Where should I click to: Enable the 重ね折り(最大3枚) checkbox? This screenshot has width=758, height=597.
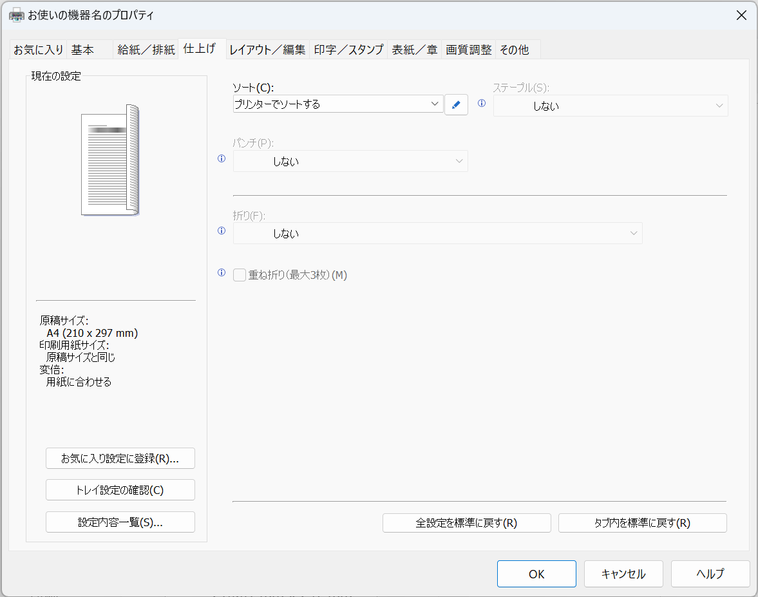[x=239, y=274]
